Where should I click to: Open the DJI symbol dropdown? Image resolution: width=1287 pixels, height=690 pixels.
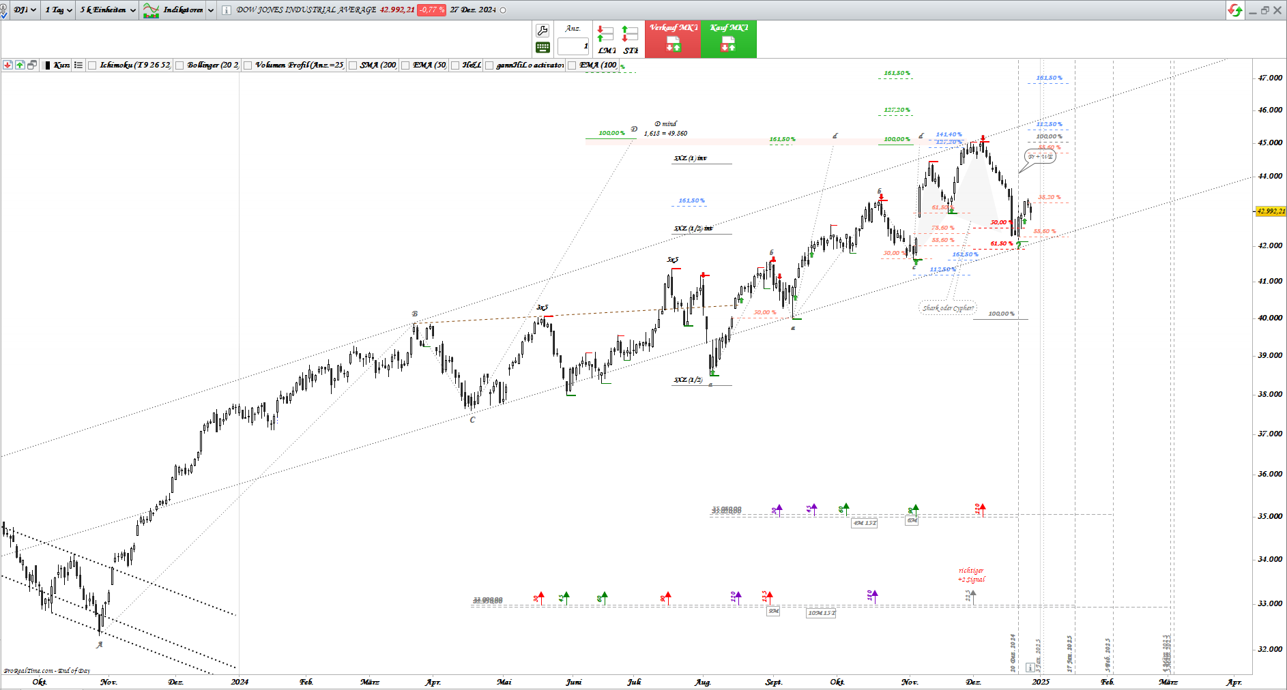tap(25, 10)
